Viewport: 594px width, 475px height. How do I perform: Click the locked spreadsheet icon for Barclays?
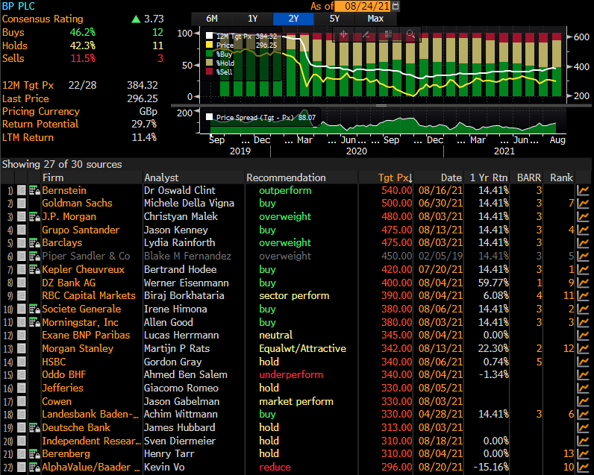(x=34, y=243)
